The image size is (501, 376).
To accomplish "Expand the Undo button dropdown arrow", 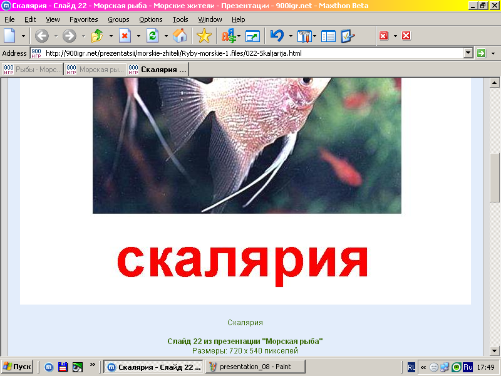I will (291, 36).
